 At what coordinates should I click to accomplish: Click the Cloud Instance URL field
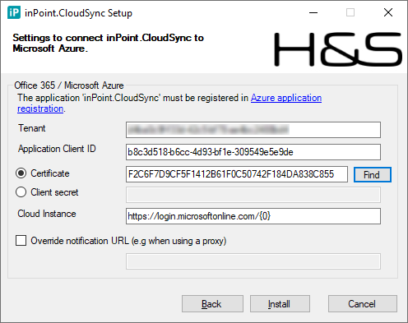pos(253,216)
